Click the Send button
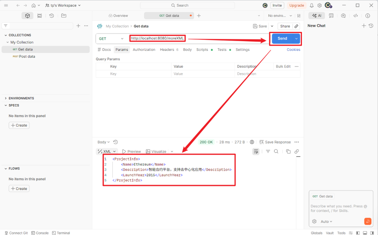The width and height of the screenshot is (378, 235). pos(282,38)
